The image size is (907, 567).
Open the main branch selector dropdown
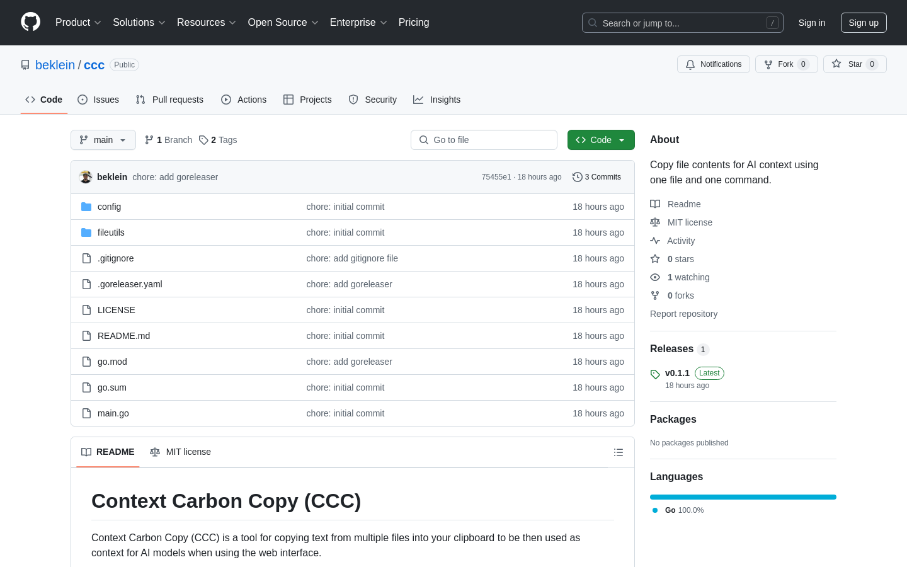coord(103,140)
